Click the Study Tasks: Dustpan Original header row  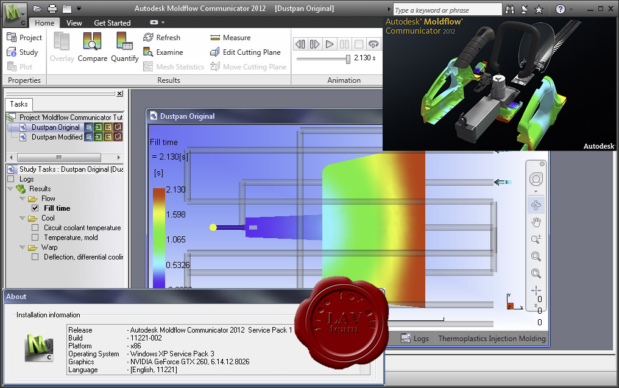65,169
